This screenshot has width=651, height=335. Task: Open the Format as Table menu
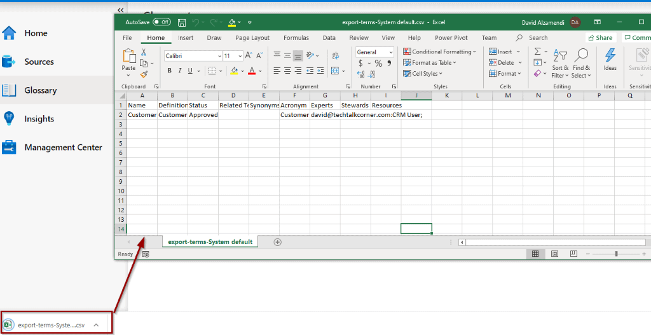click(x=429, y=63)
